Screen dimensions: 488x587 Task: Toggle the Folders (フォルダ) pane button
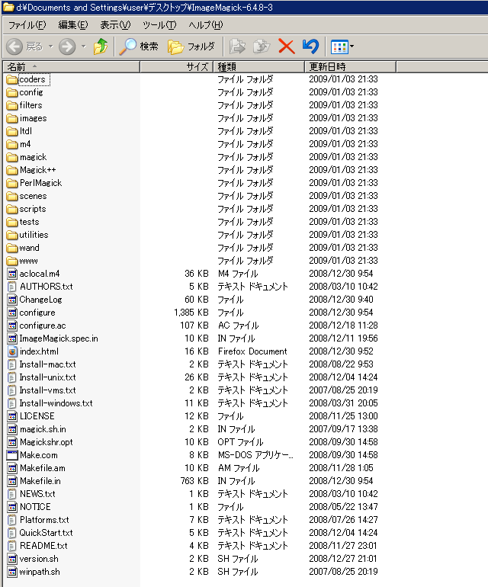point(191,47)
